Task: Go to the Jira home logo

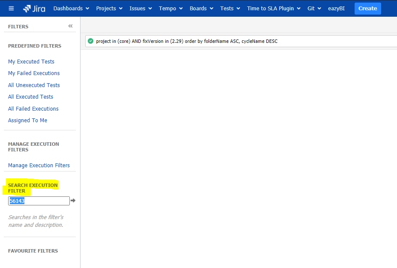Action: 34,9
